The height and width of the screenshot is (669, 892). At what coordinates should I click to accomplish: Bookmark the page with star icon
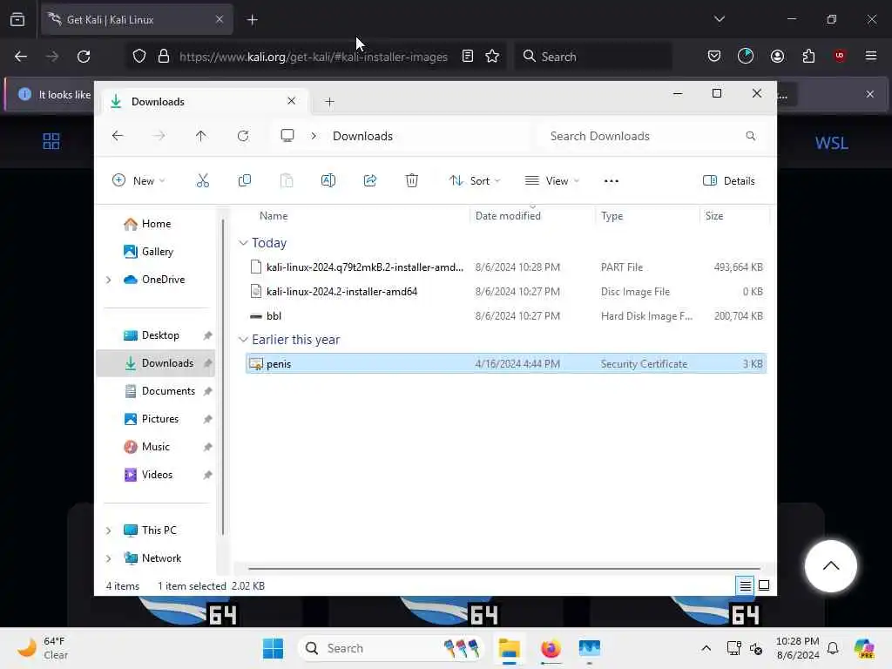(492, 57)
